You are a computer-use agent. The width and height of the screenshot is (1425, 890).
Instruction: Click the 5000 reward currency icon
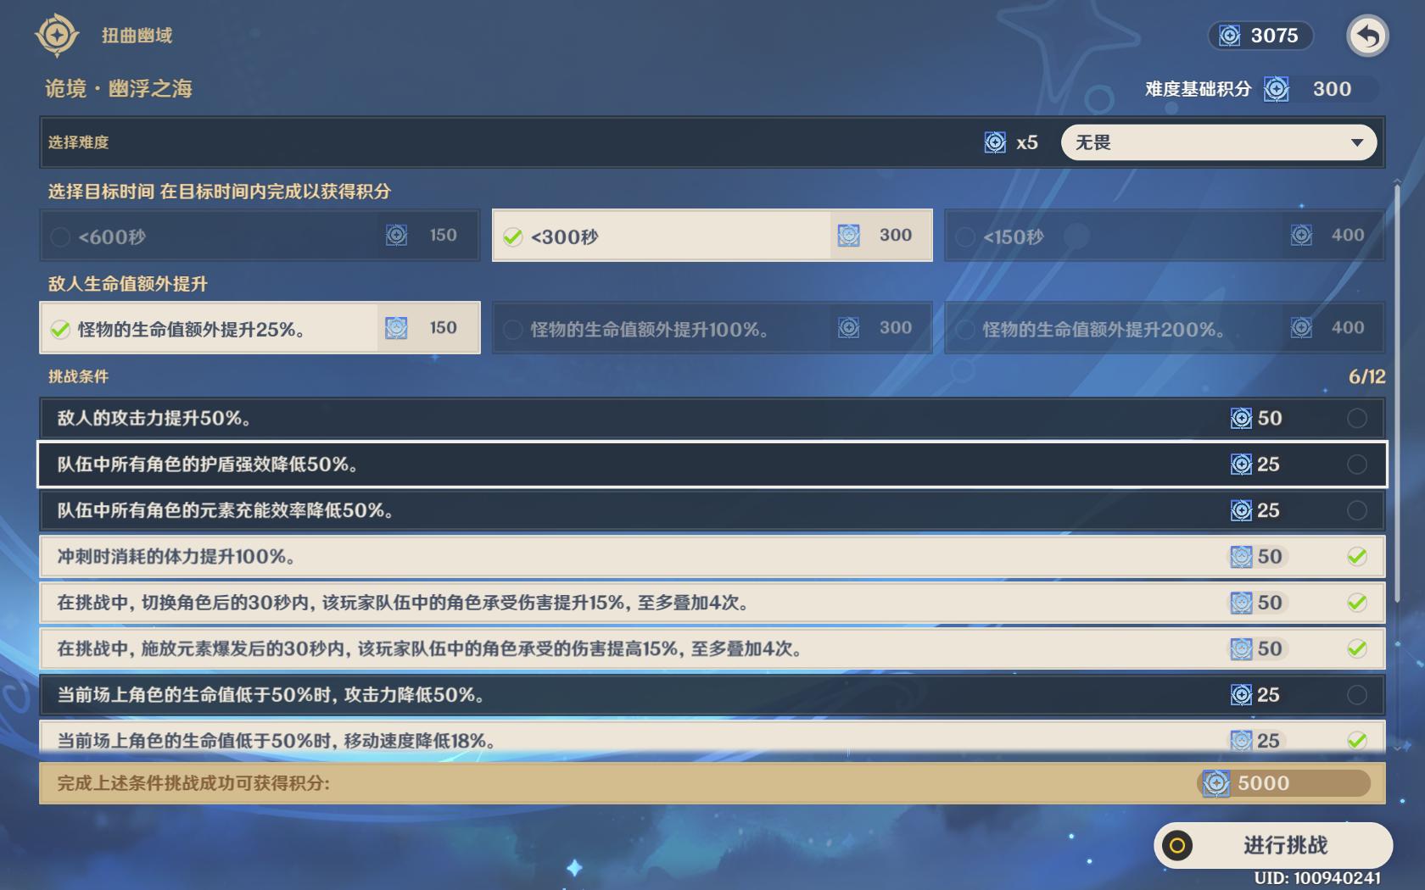1215,782
